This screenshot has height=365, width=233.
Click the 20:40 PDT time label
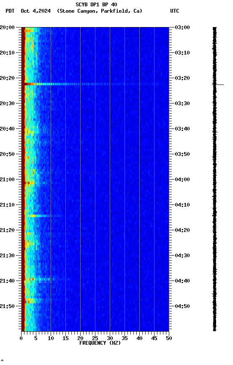tap(7, 129)
